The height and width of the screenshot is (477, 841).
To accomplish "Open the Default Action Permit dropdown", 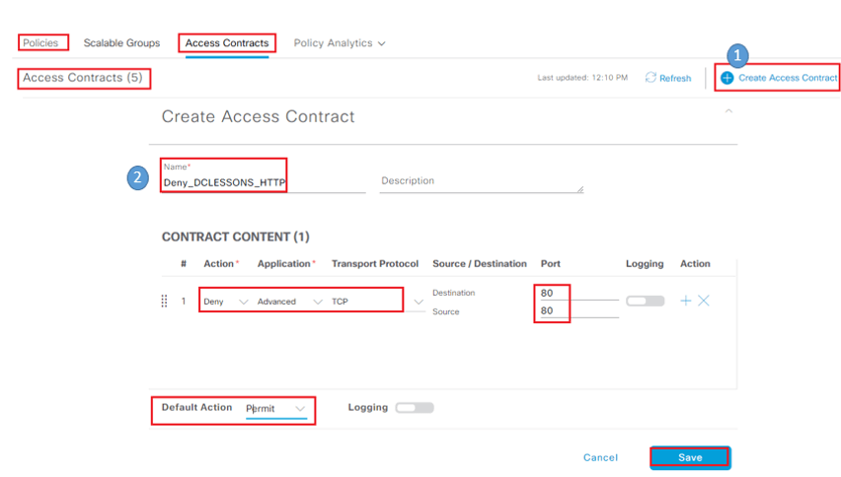I will [x=275, y=409].
